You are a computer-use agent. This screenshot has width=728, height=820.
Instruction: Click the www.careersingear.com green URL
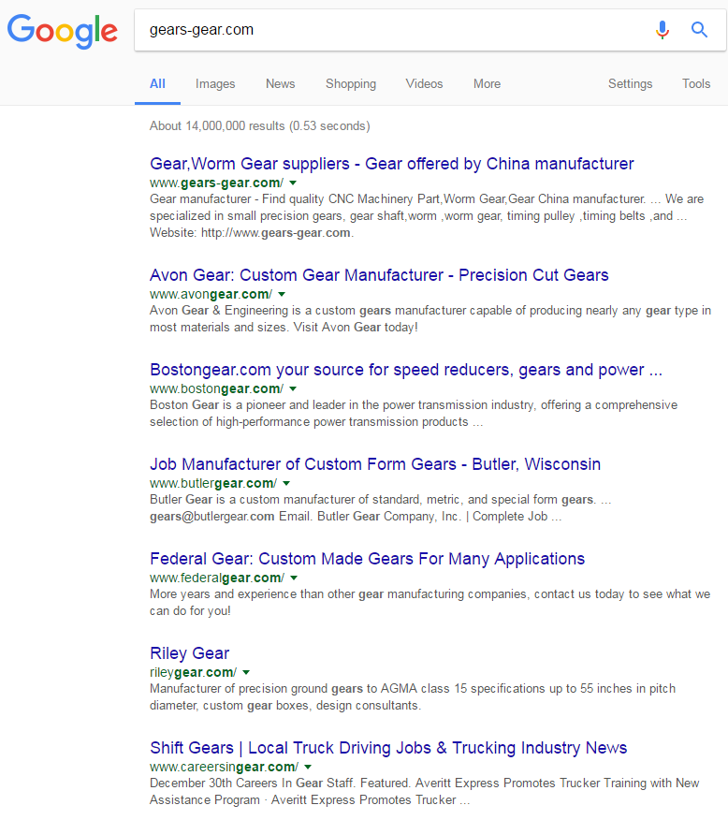click(225, 768)
